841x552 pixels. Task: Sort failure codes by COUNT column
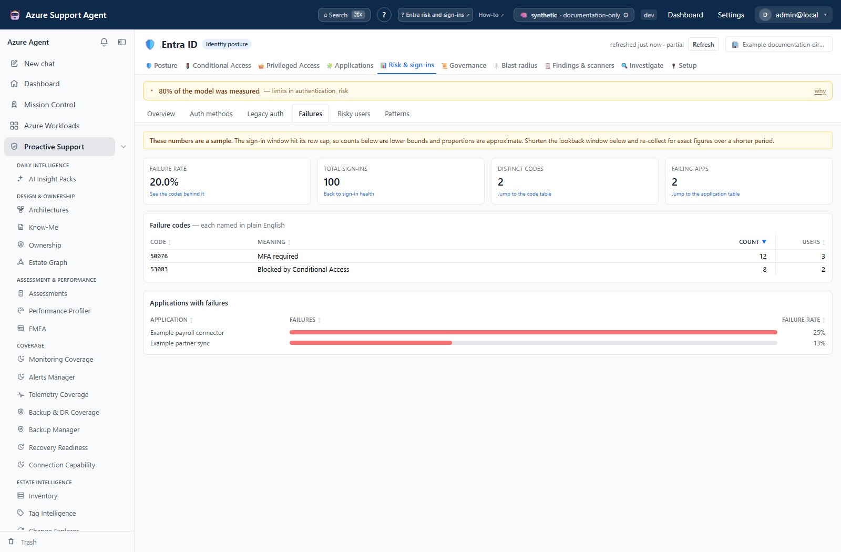tap(753, 242)
